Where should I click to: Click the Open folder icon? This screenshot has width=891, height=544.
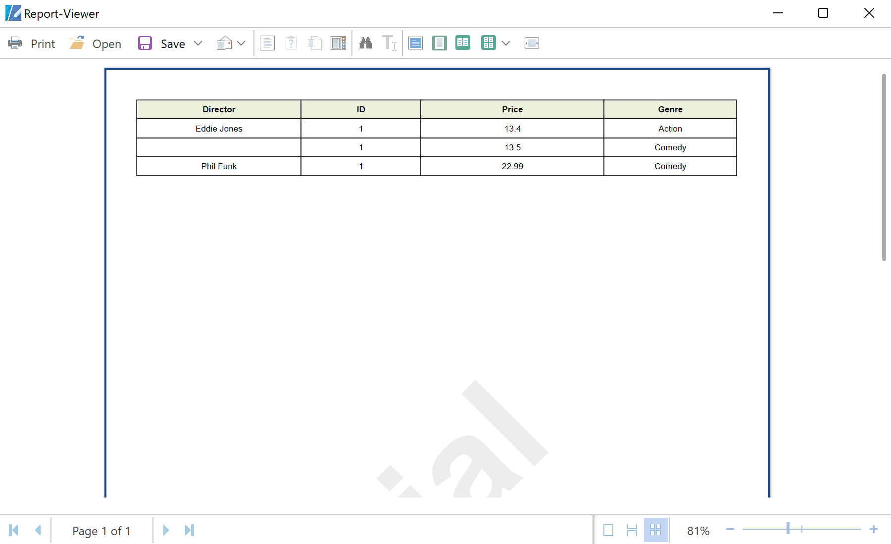[x=77, y=43]
